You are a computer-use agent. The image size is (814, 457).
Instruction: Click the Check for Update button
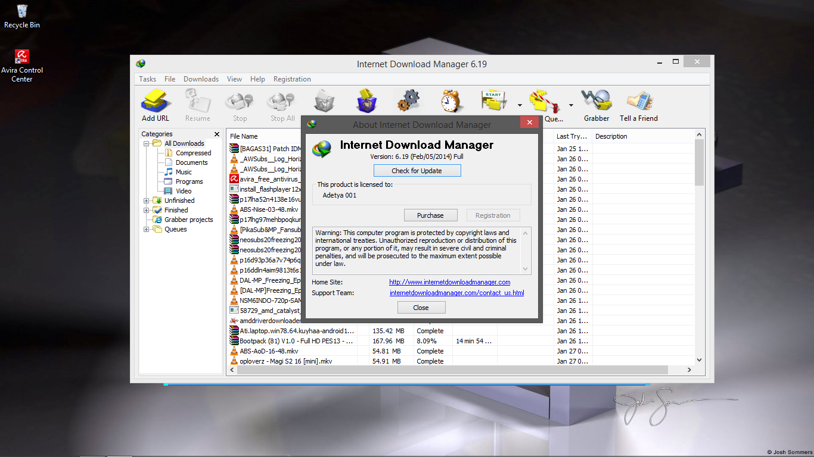pos(417,171)
